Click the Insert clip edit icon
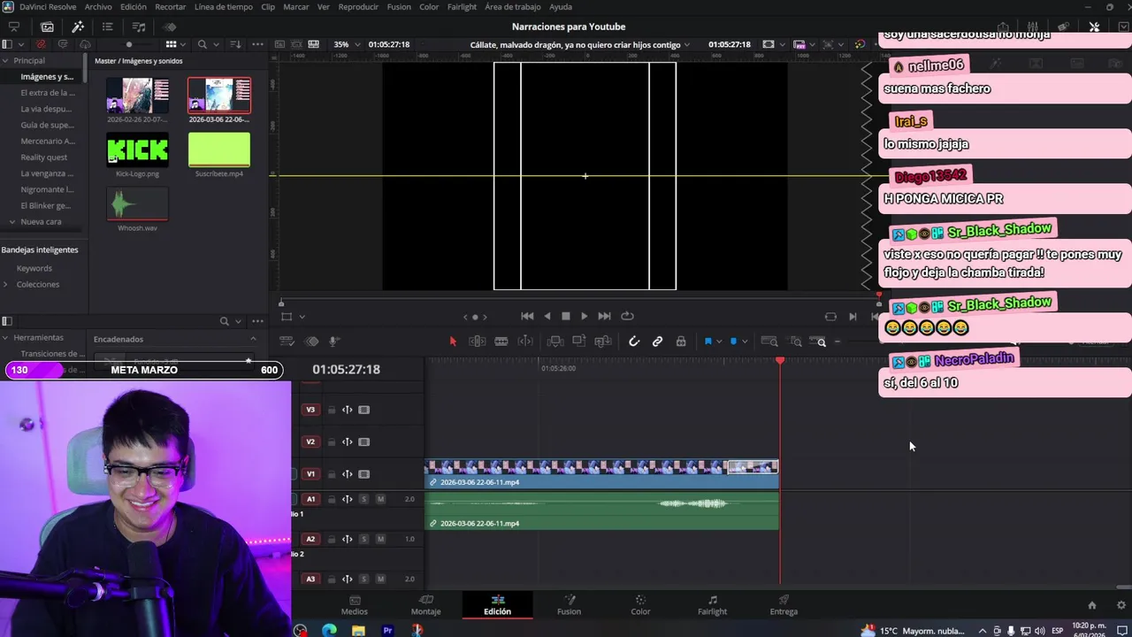Screen dimensions: 1132x637 555,342
